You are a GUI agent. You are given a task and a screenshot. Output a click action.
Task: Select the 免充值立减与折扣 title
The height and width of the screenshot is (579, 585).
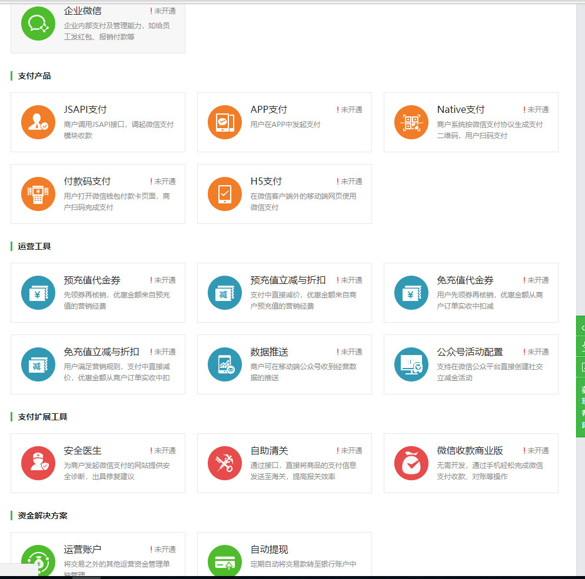101,352
